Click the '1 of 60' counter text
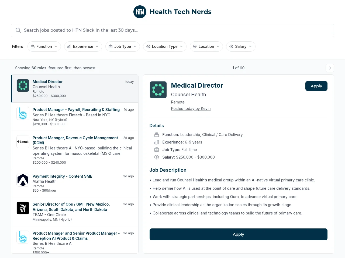Screen dimensions: 345x258 coord(239,68)
